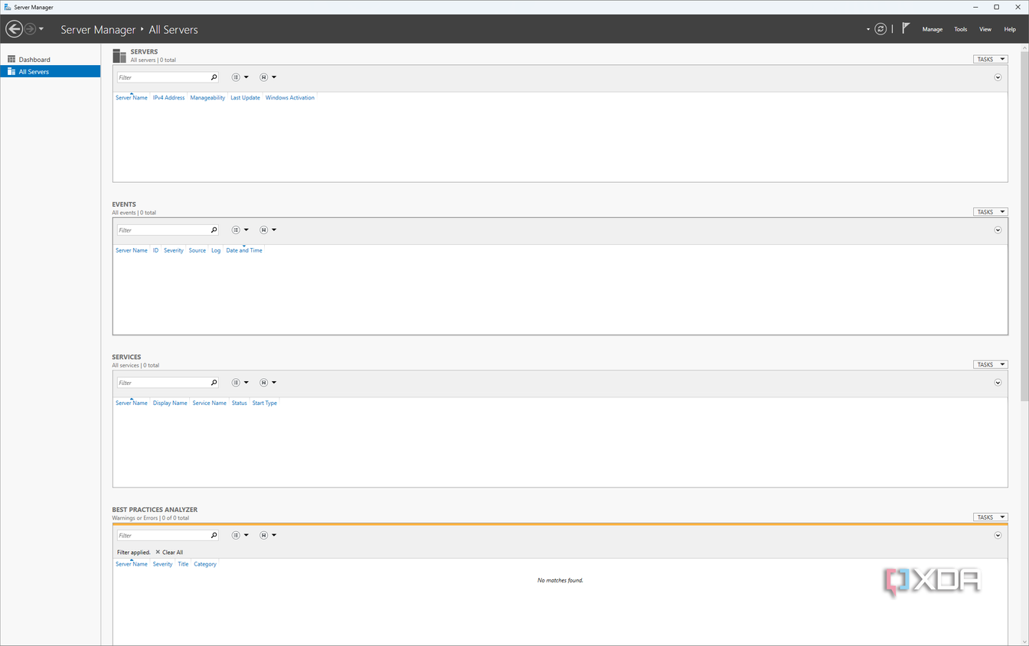The height and width of the screenshot is (646, 1029).
Task: Open the Servers TASKS dropdown
Action: pos(990,59)
